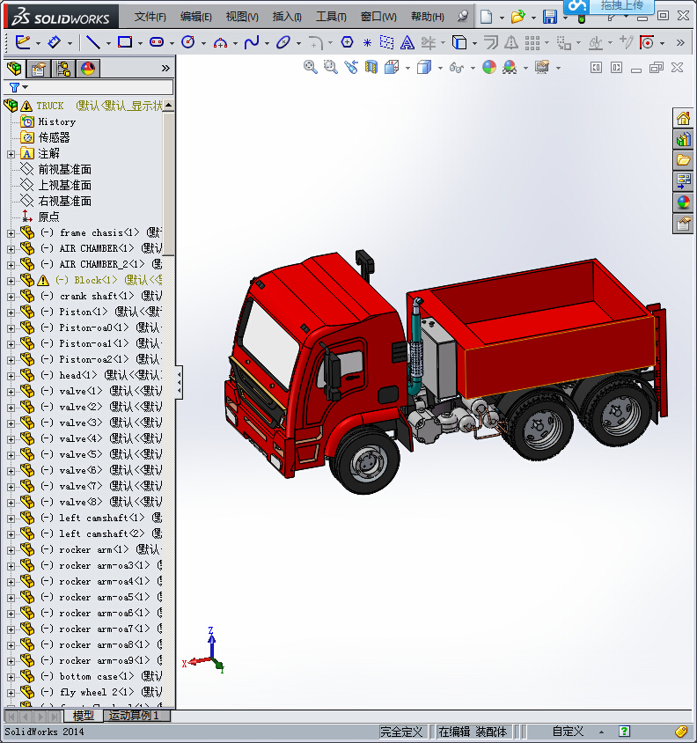Open Appearances and Scenes task pane
The image size is (697, 743).
683,202
